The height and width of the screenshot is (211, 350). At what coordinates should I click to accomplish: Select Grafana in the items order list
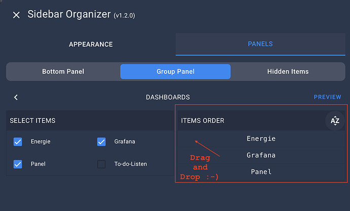(261, 155)
